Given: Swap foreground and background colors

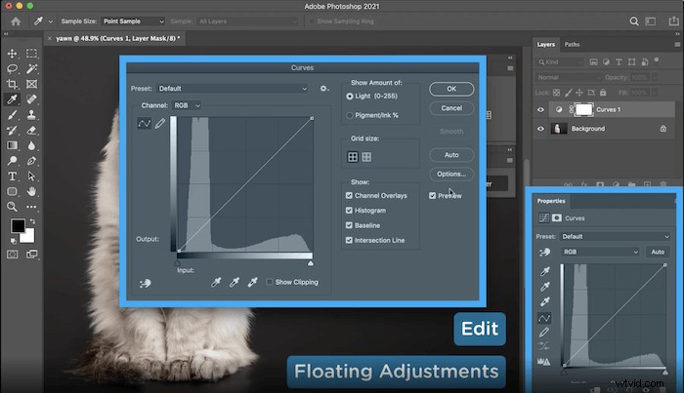Looking at the screenshot, I should point(32,221).
